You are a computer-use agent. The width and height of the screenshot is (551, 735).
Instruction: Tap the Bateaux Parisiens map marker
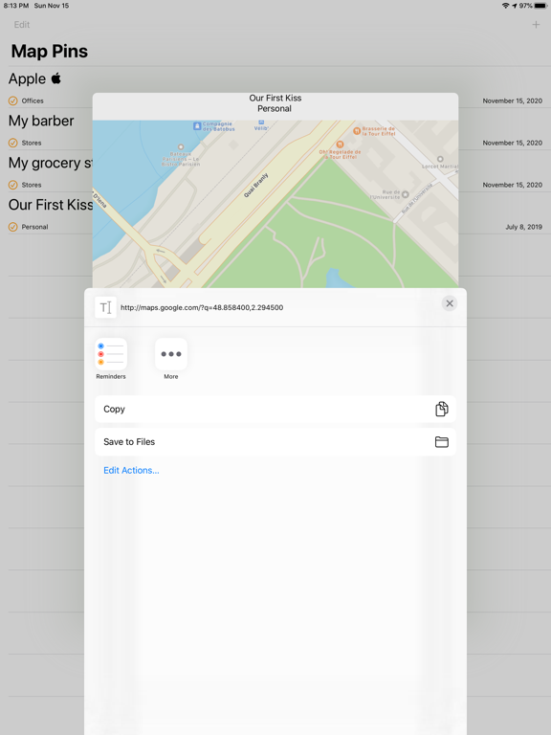coord(181,147)
